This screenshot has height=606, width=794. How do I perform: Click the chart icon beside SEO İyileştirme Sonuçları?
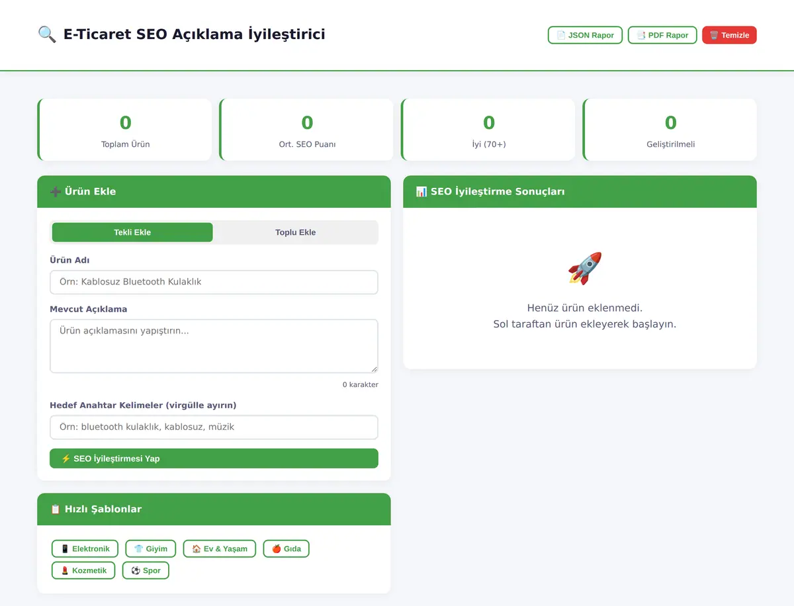(421, 192)
